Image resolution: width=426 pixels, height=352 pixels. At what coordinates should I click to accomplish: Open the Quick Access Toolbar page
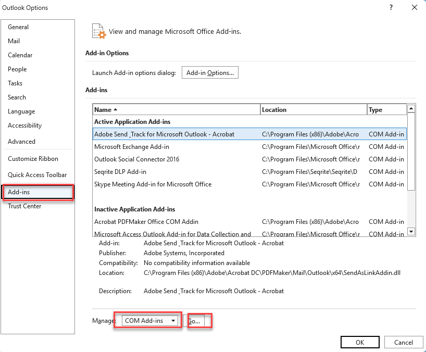pyautogui.click(x=37, y=175)
